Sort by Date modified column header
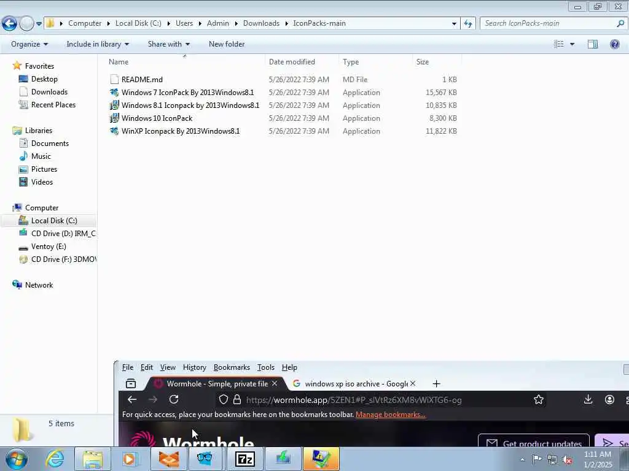 [292, 62]
